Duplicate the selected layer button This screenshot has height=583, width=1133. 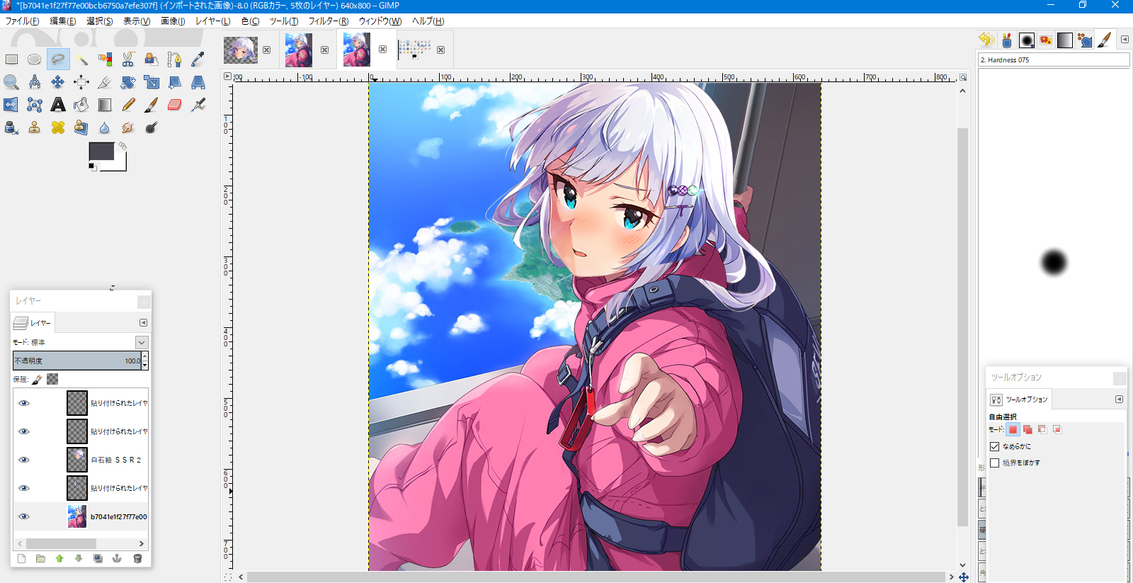point(98,558)
